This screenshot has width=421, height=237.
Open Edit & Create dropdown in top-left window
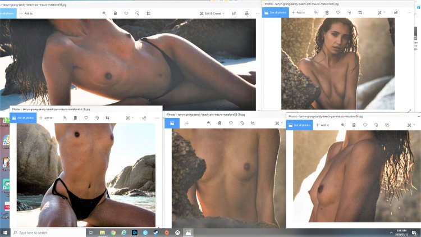tap(214, 13)
